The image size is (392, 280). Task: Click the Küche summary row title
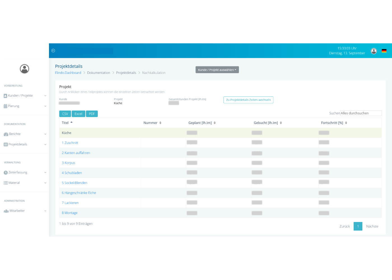click(x=67, y=133)
